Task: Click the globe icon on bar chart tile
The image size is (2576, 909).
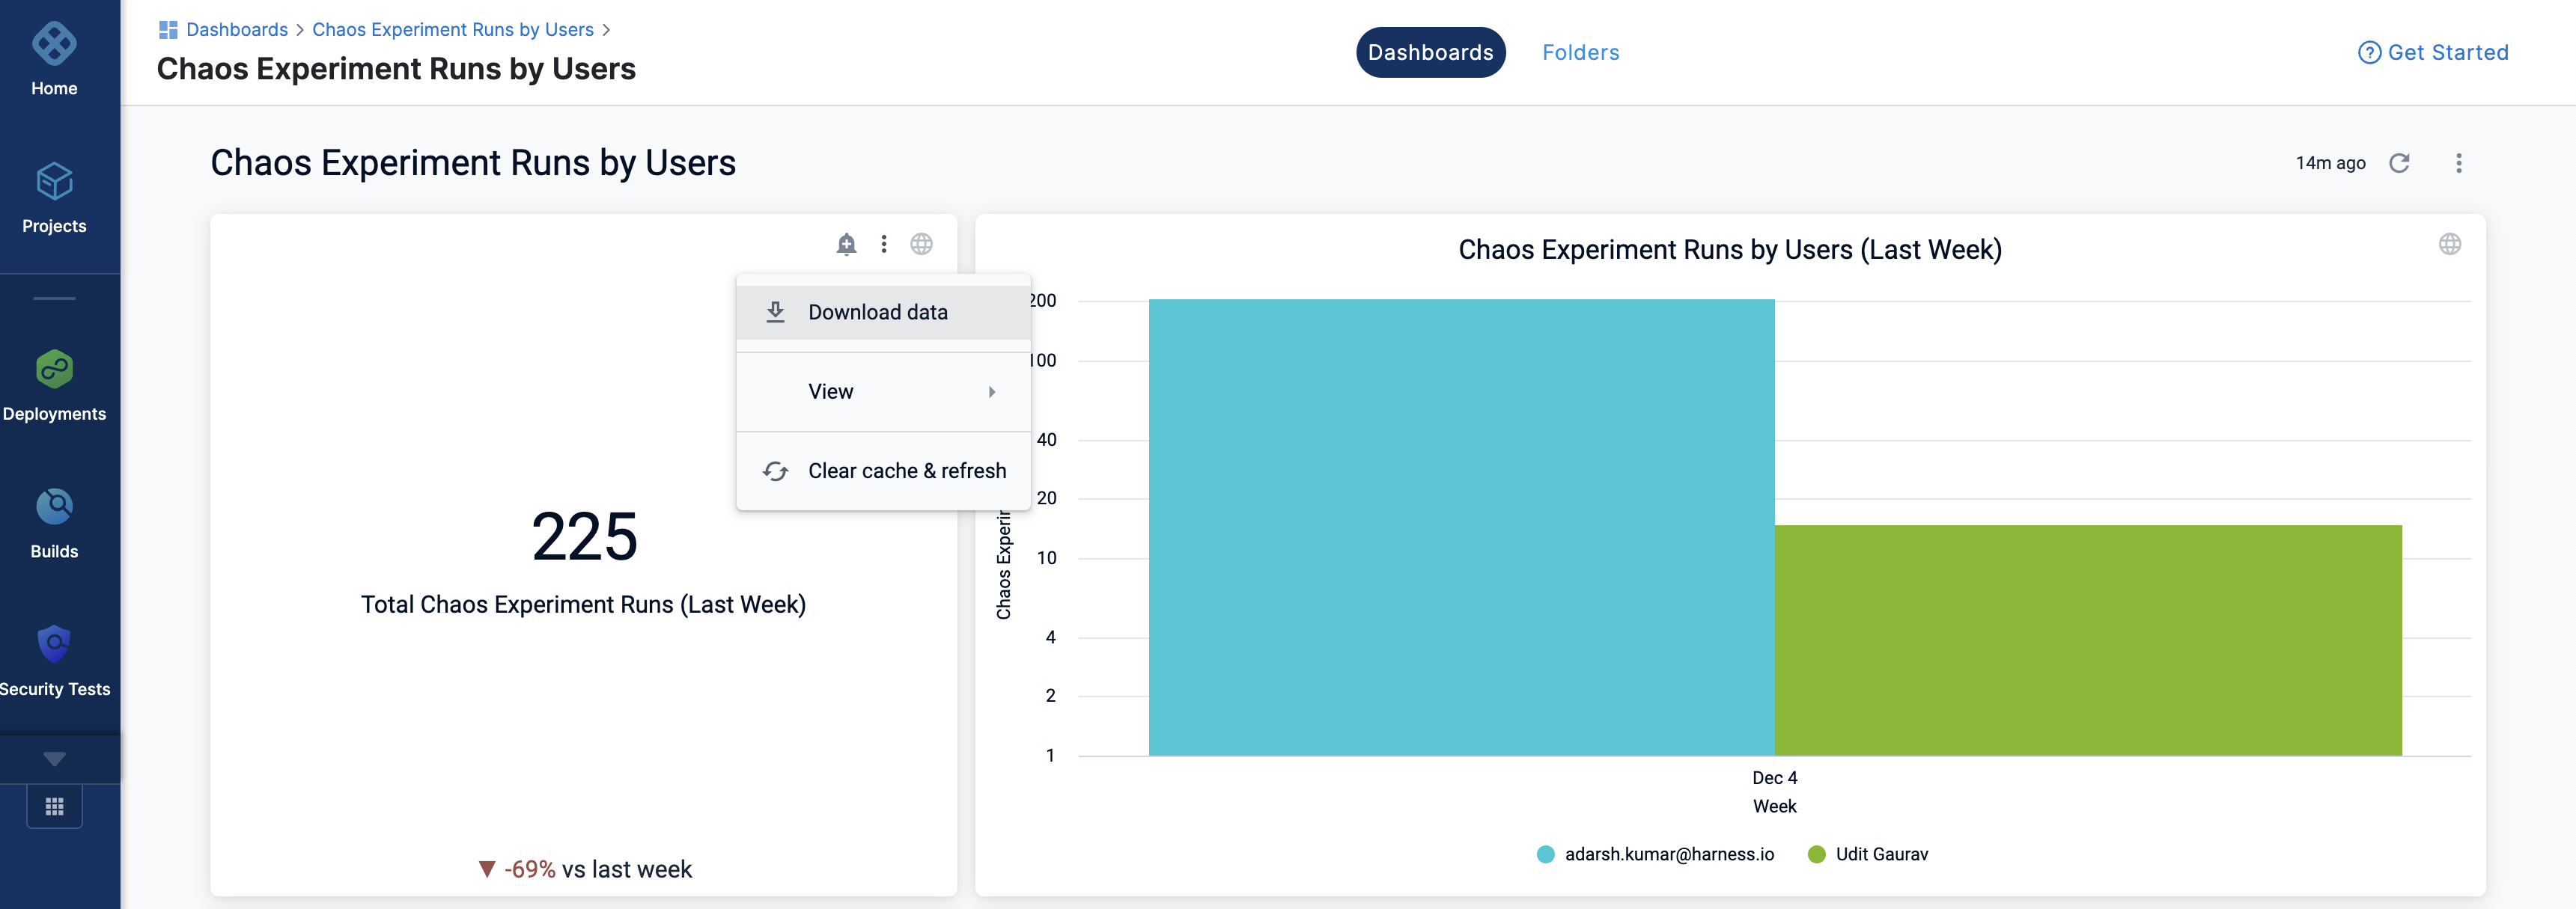Action: tap(2449, 244)
